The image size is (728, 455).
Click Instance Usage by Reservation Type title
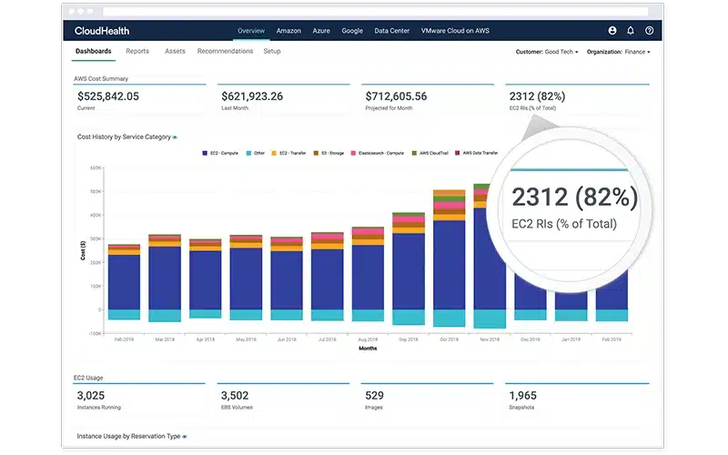(128, 437)
